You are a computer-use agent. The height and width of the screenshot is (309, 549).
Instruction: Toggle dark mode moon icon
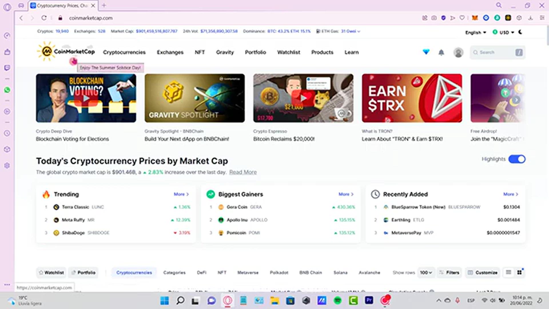pos(520,32)
